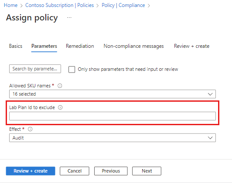Go to Non-compliance messages tab
This screenshot has height=183, width=232.
pyautogui.click(x=133, y=46)
